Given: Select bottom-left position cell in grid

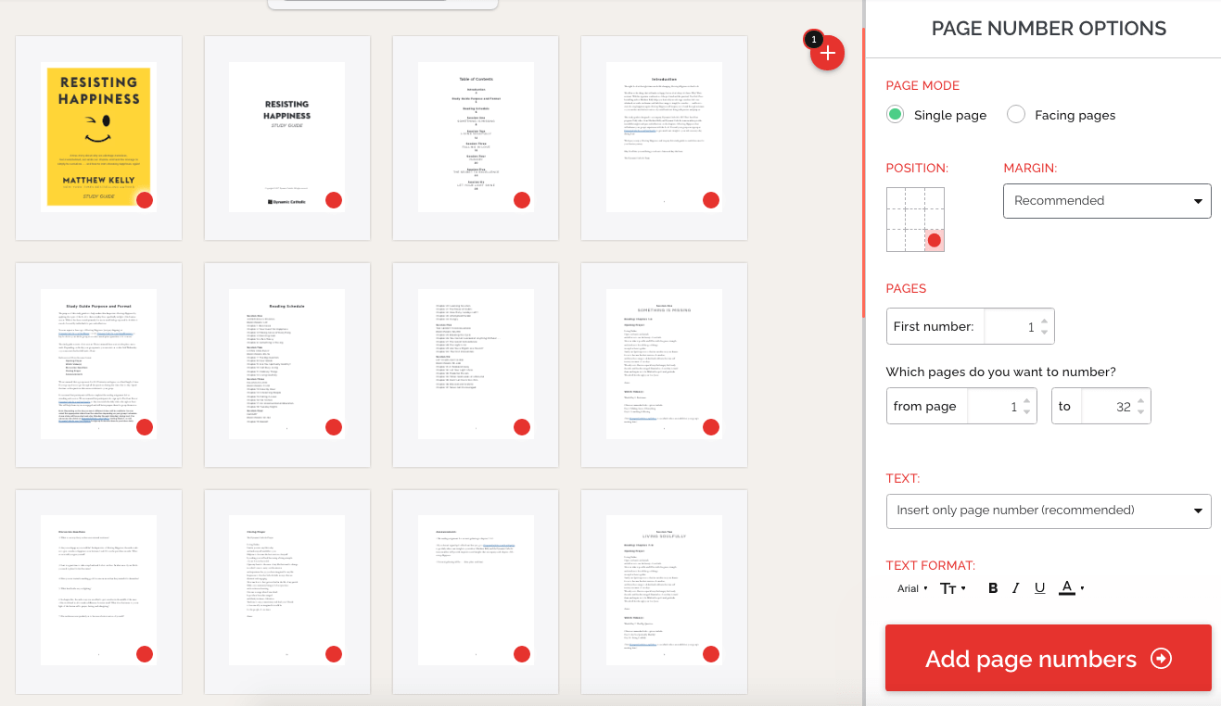Looking at the screenshot, I should pos(896,240).
